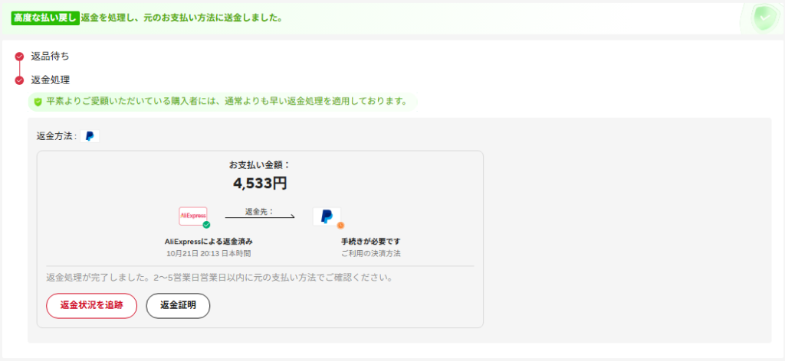The image size is (785, 361).
Task: Click green checkmark badge on AliExpress logo
Action: tap(206, 225)
